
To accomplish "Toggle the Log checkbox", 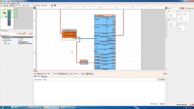I will point(79,74).
